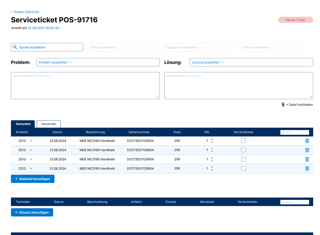
Task: Remove third material row with trash icon
Action: tap(307, 159)
